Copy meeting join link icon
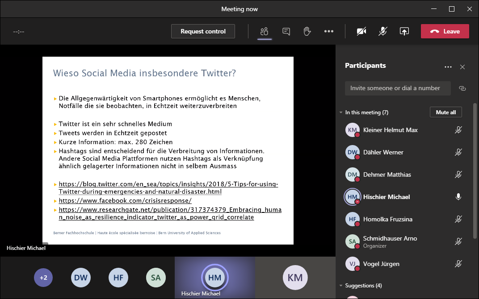This screenshot has height=299, width=479. pyautogui.click(x=462, y=88)
